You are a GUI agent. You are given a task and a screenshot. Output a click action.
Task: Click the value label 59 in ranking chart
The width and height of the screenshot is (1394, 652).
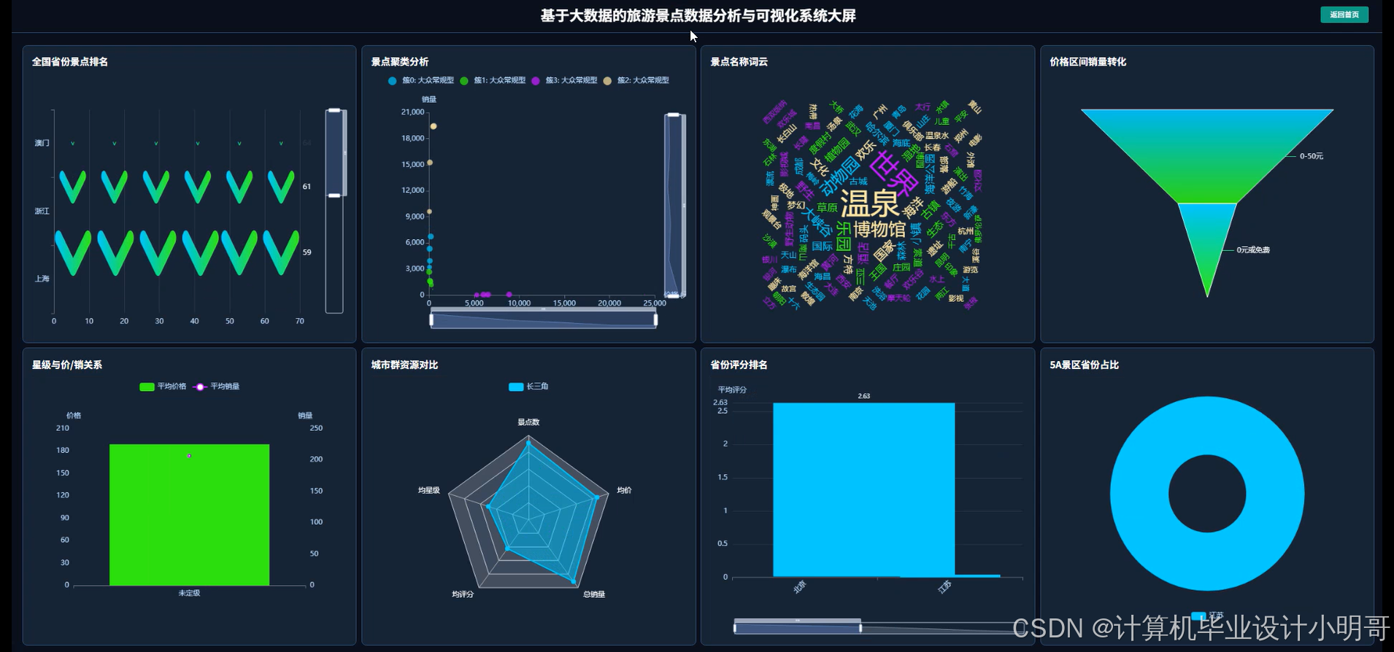pos(307,252)
